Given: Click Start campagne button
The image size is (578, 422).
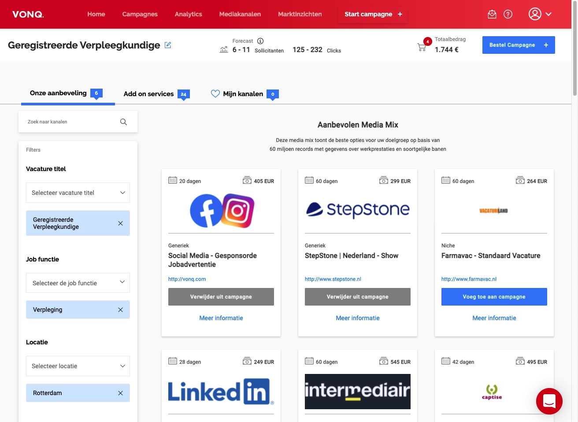Looking at the screenshot, I should (x=373, y=14).
